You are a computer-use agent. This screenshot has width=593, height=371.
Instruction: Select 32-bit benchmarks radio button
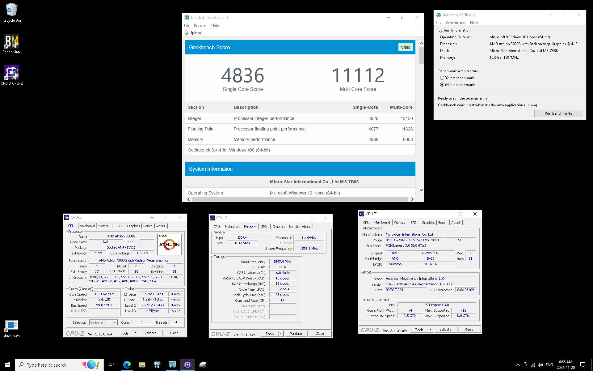coord(442,78)
